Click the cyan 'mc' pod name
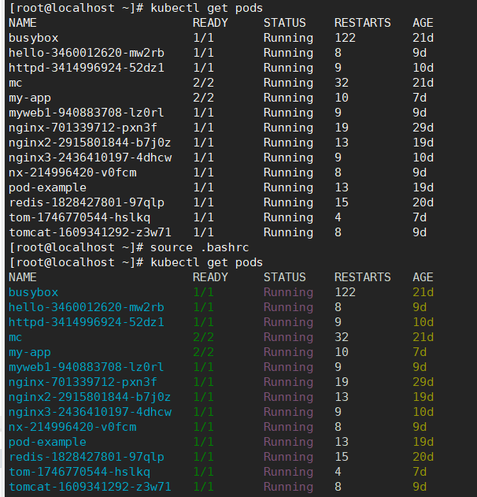477x497 pixels. (x=16, y=337)
